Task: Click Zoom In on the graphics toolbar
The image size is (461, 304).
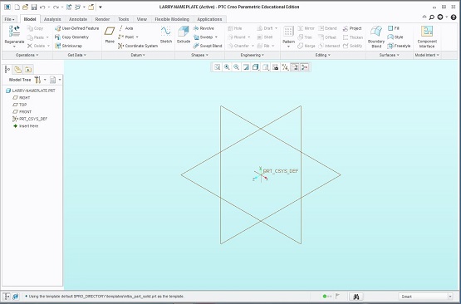Action: point(227,67)
